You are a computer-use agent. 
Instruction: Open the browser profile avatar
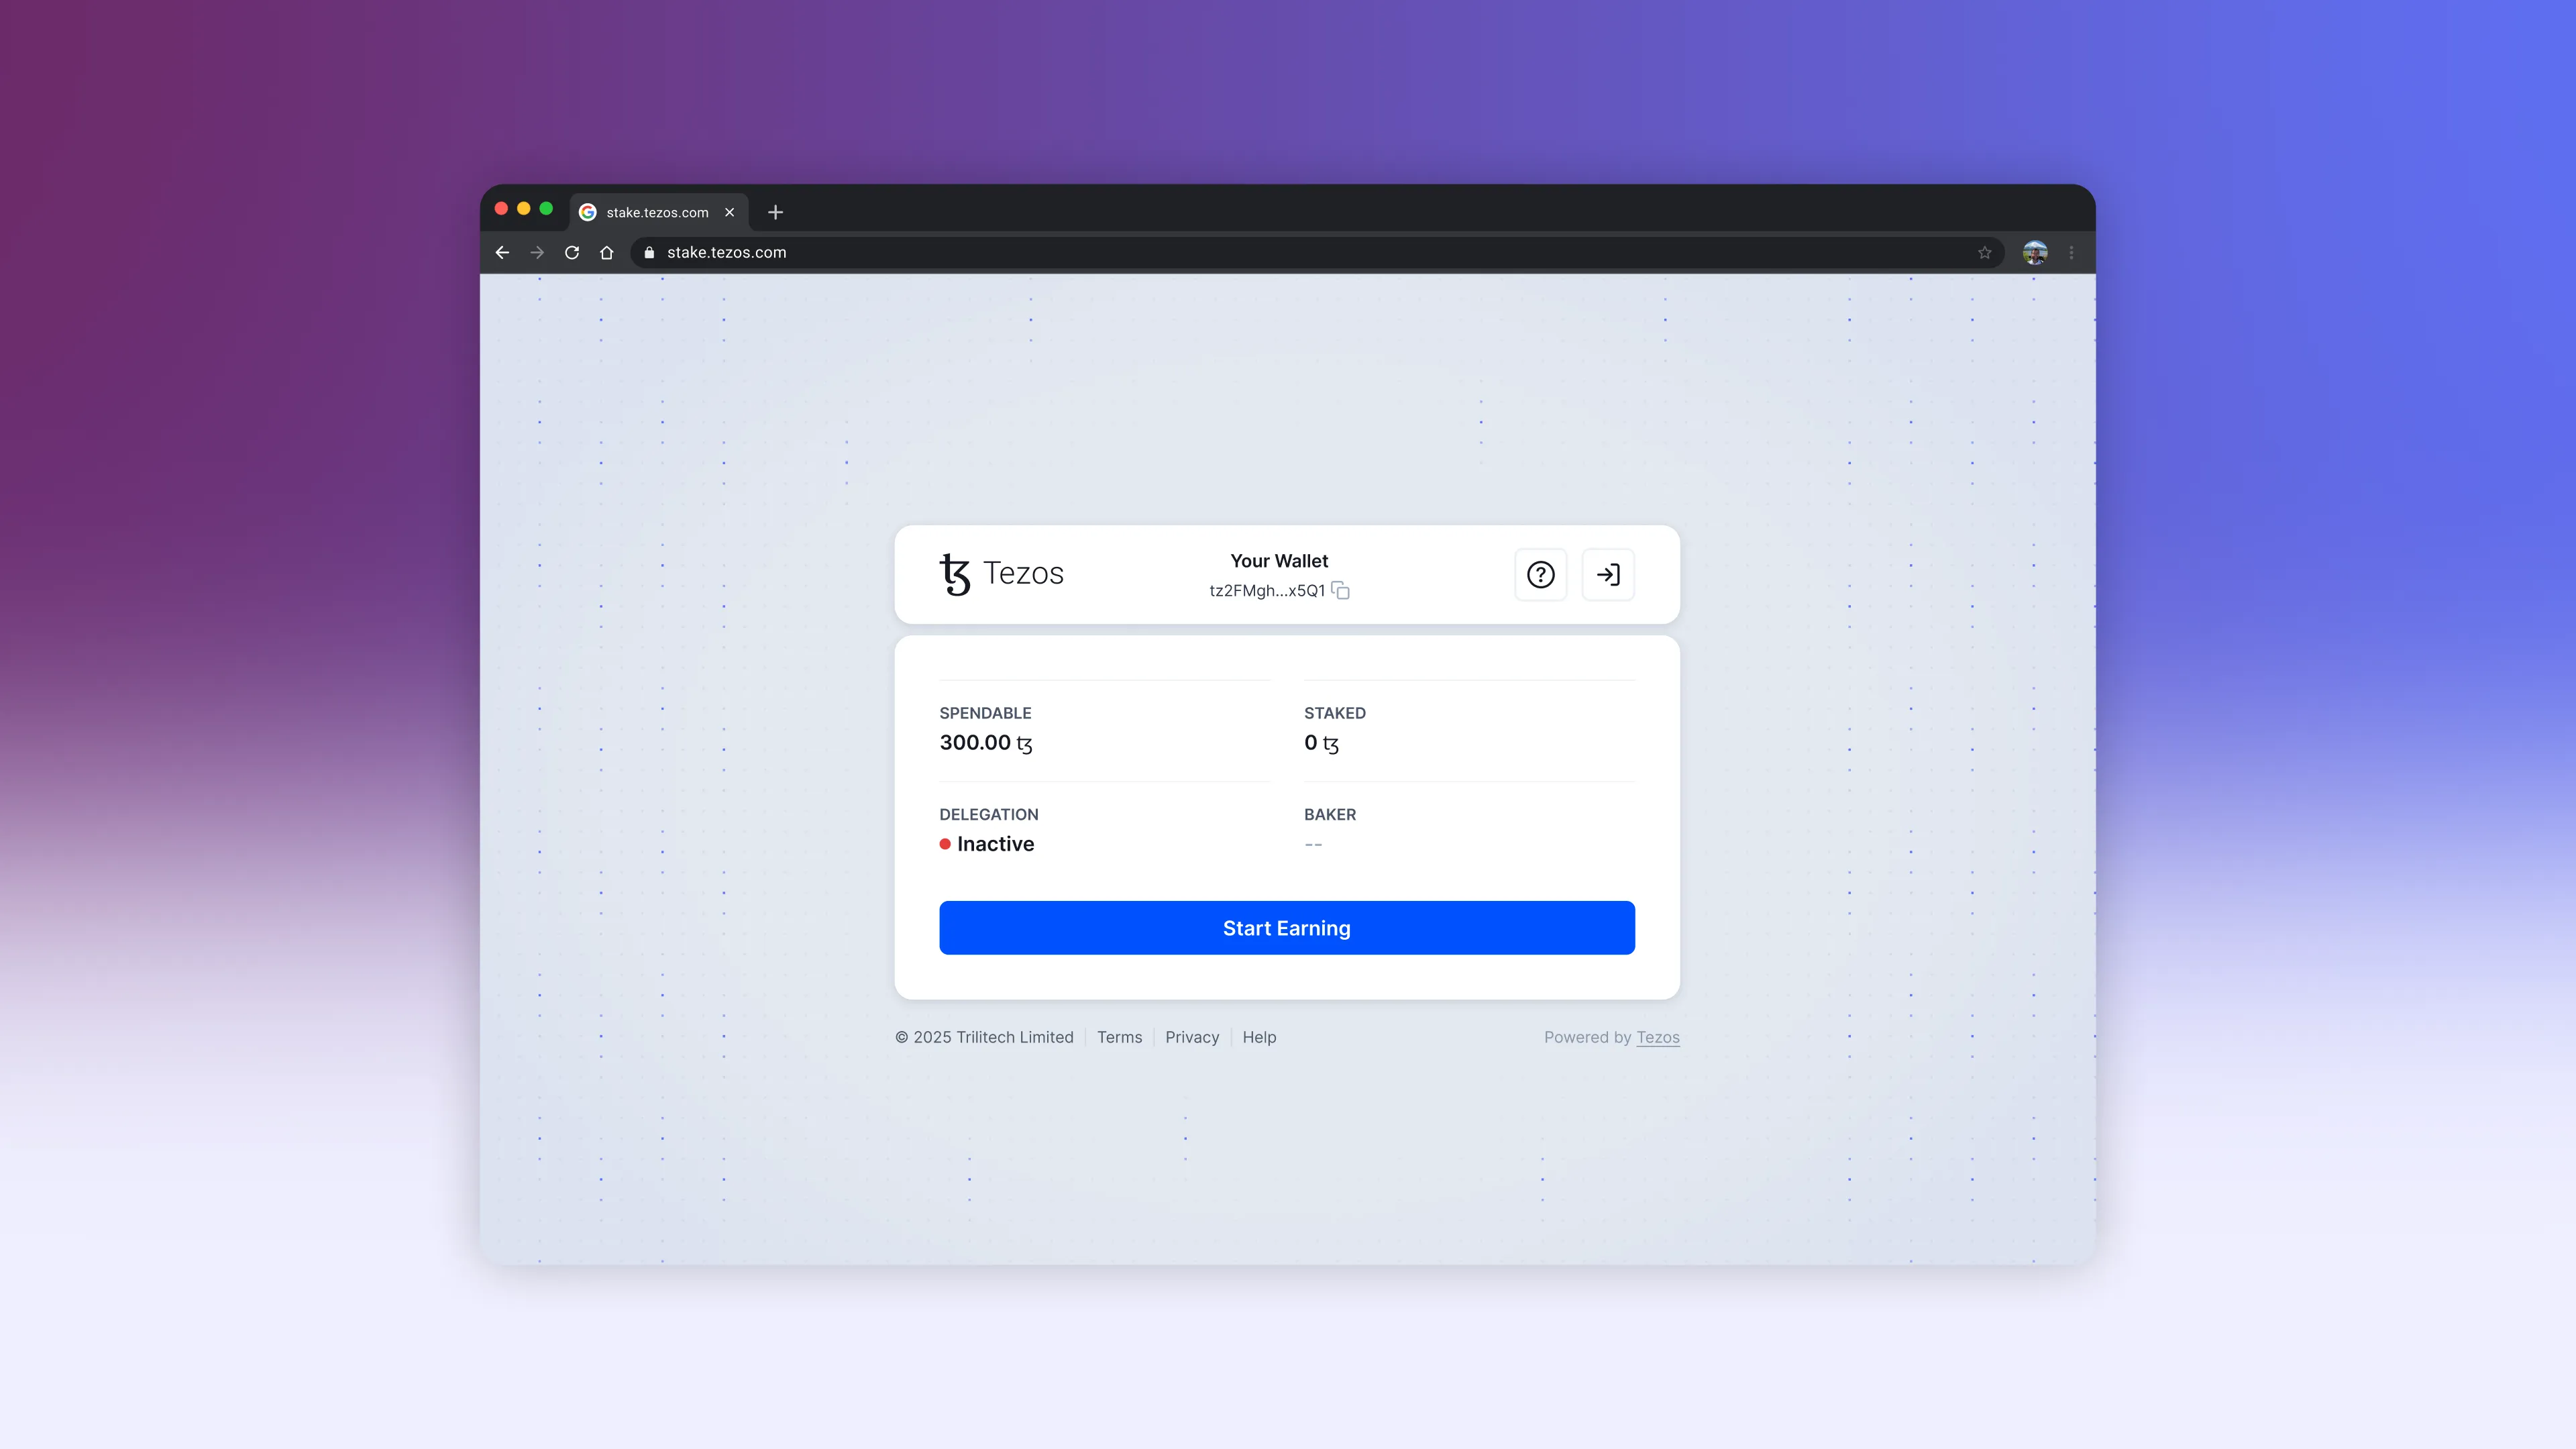tap(2035, 253)
